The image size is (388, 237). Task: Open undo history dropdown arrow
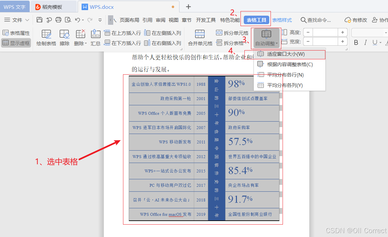coord(83,20)
